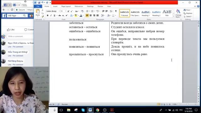Switch to the References tab
The width and height of the screenshot is (201, 113).
[x=79, y=6]
